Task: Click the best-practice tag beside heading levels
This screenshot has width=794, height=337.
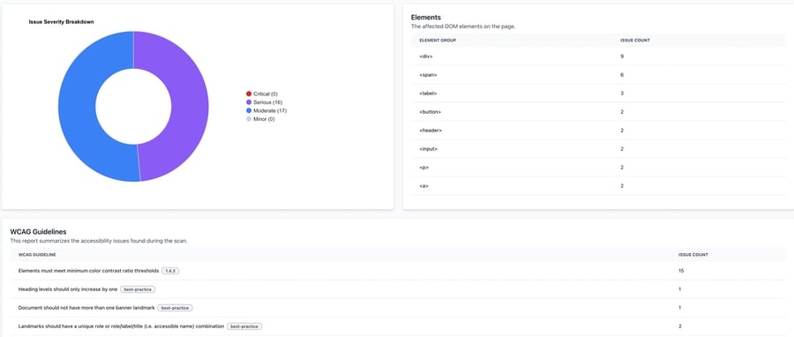Action: pyautogui.click(x=138, y=289)
